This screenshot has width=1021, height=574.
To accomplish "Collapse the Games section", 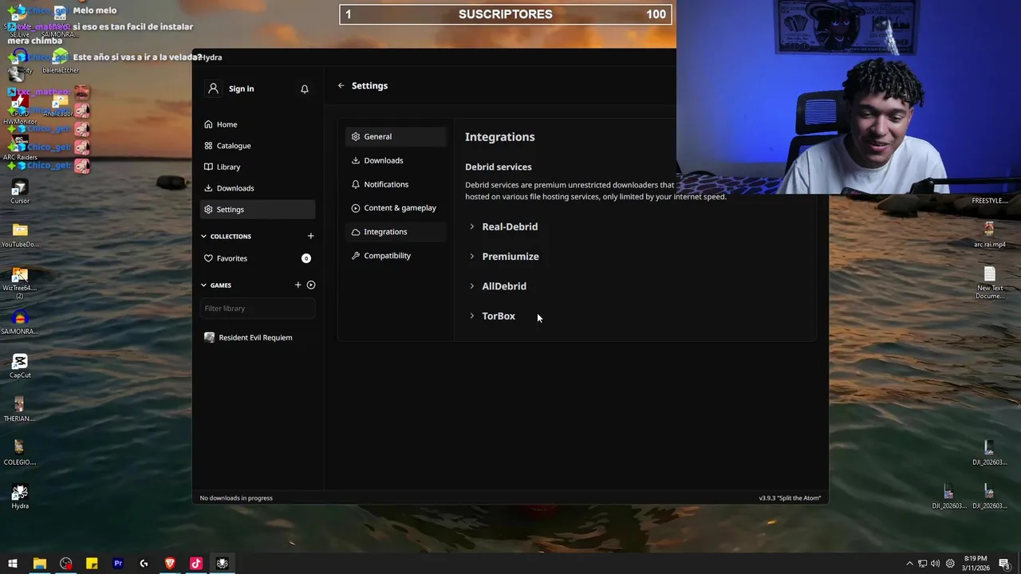I will 216,285.
